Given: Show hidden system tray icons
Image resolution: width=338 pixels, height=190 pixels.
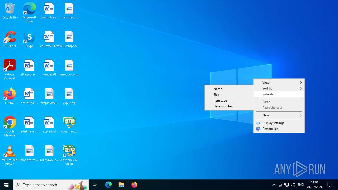Looking at the screenshot, I should 274,185.
